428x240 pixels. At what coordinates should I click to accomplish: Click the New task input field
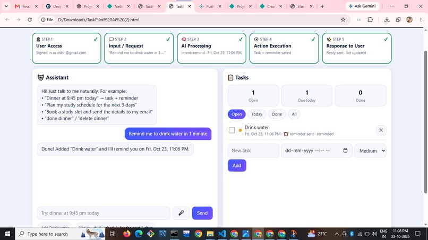pyautogui.click(x=253, y=150)
